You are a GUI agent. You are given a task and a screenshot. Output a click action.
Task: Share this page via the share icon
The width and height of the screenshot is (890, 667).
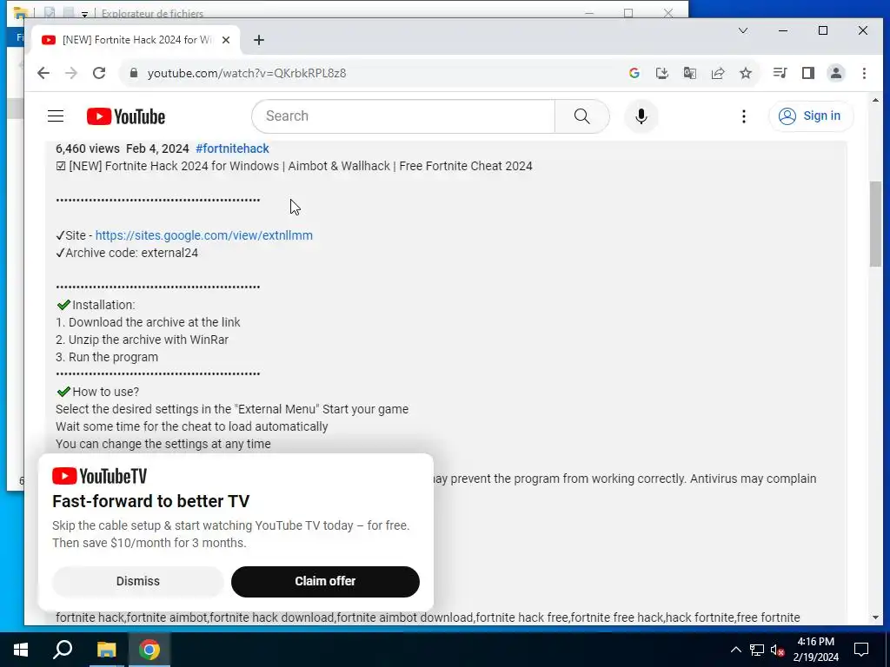(717, 73)
